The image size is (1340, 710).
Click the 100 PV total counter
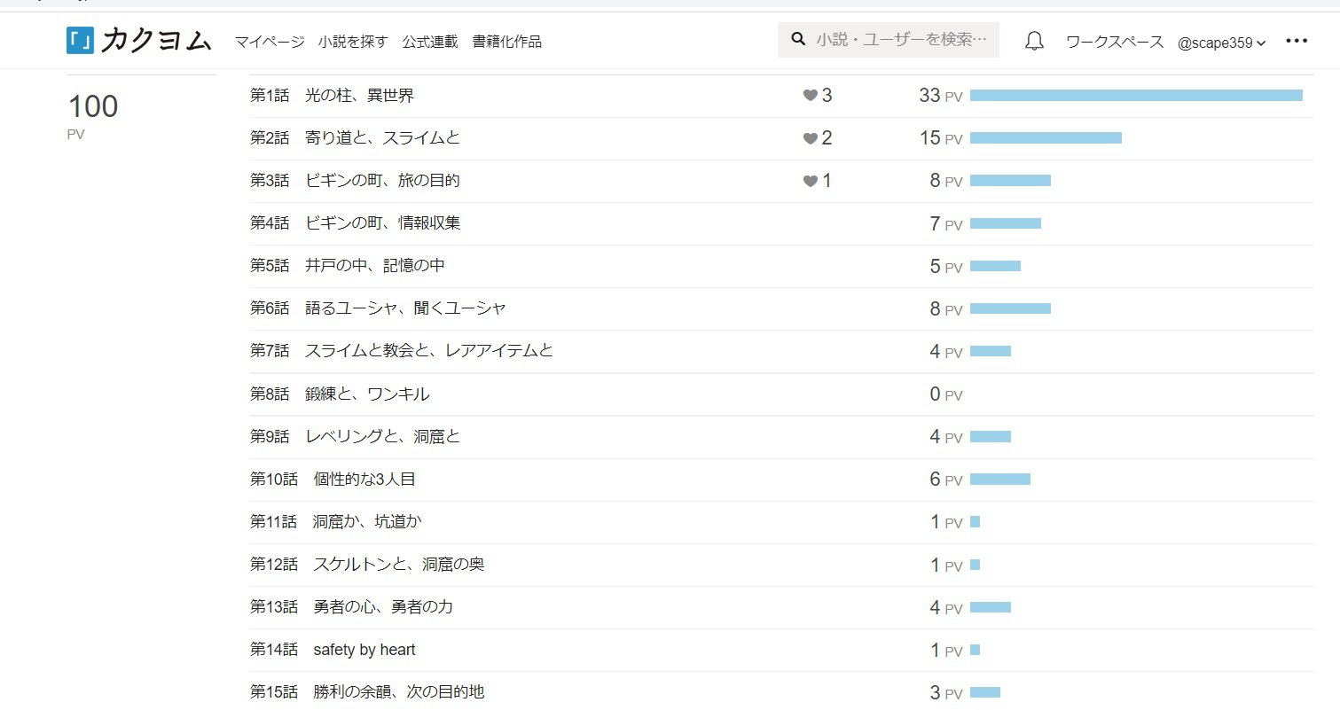pyautogui.click(x=93, y=107)
